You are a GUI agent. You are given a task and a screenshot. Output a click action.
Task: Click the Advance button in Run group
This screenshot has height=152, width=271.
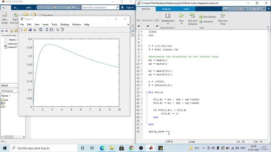pyautogui.click(x=206, y=22)
